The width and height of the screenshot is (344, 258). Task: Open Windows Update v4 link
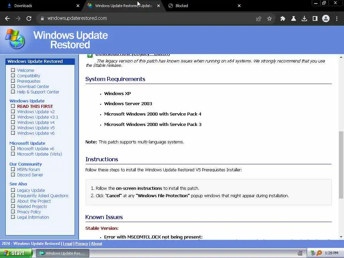[36, 122]
